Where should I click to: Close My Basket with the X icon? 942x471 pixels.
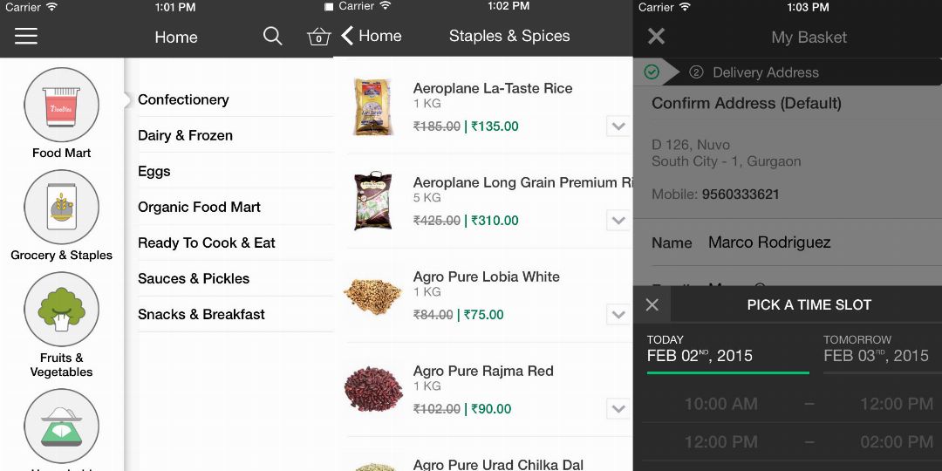657,37
